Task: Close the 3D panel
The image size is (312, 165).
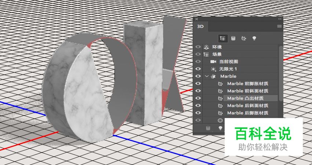Action: pos(197,19)
